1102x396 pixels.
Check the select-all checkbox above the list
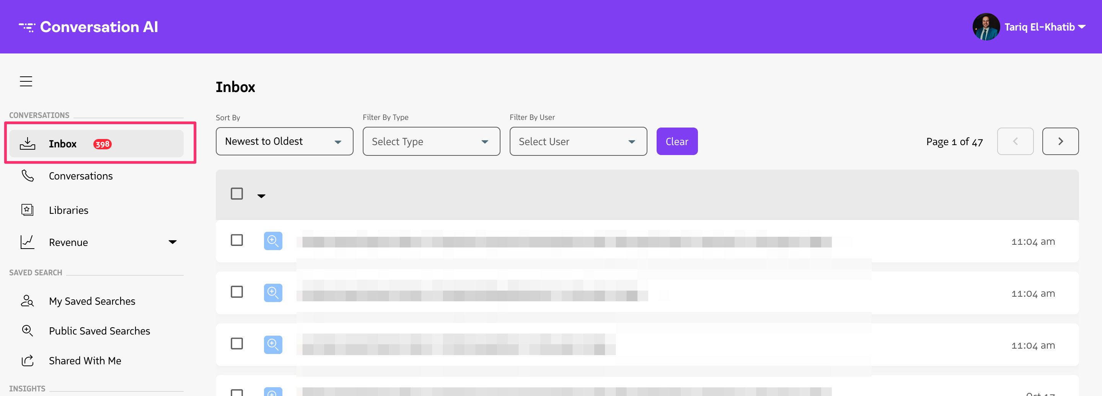237,194
